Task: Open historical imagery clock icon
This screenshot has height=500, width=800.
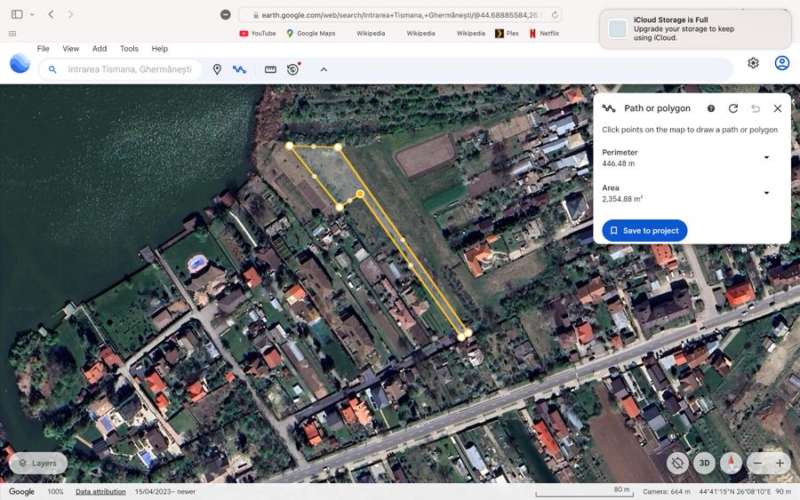Action: click(x=292, y=69)
